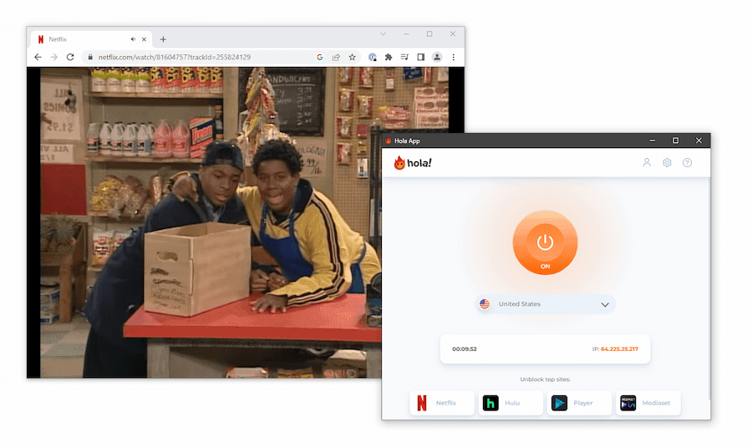Unblock Netflix from top sites
752x448 pixels.
[x=442, y=403]
